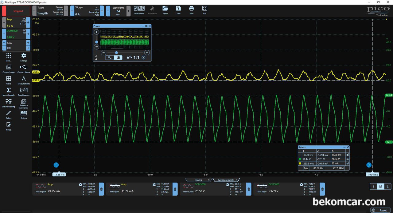Screen dimensions: 393x213
Task: Toggle lock on the green voltage ruler row
Action: click(x=348, y=159)
